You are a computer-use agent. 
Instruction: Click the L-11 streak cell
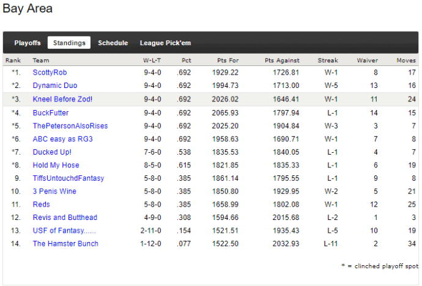330,244
